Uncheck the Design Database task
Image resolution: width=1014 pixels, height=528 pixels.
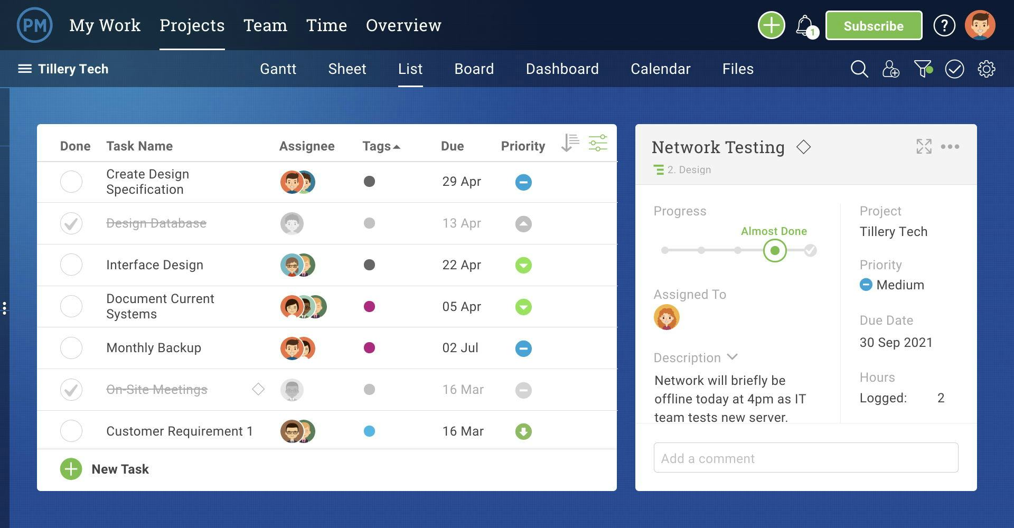click(71, 223)
